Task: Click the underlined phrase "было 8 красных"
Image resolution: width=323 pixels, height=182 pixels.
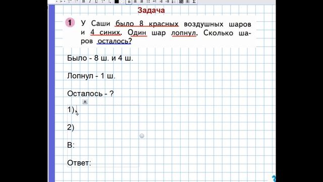Action: (x=147, y=24)
